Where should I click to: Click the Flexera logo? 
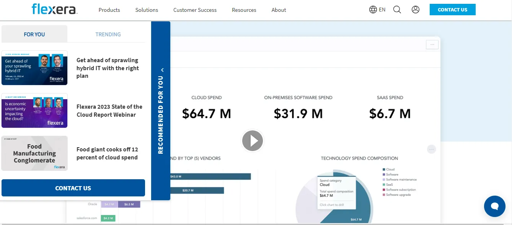coord(54,9)
